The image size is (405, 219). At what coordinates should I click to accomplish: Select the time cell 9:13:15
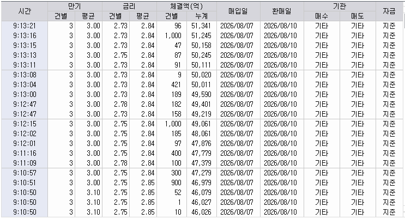pos(25,45)
